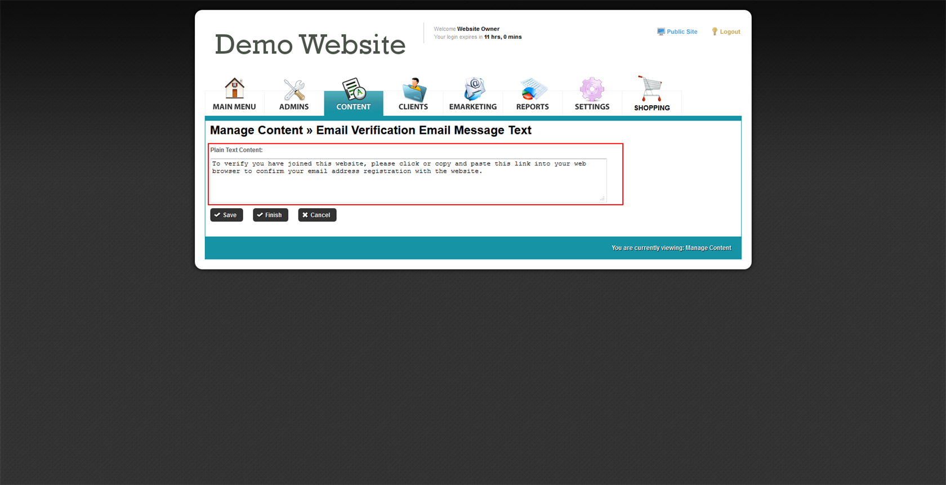The image size is (946, 485).
Task: Click the monitor icon beside Public Site
Action: coord(661,32)
